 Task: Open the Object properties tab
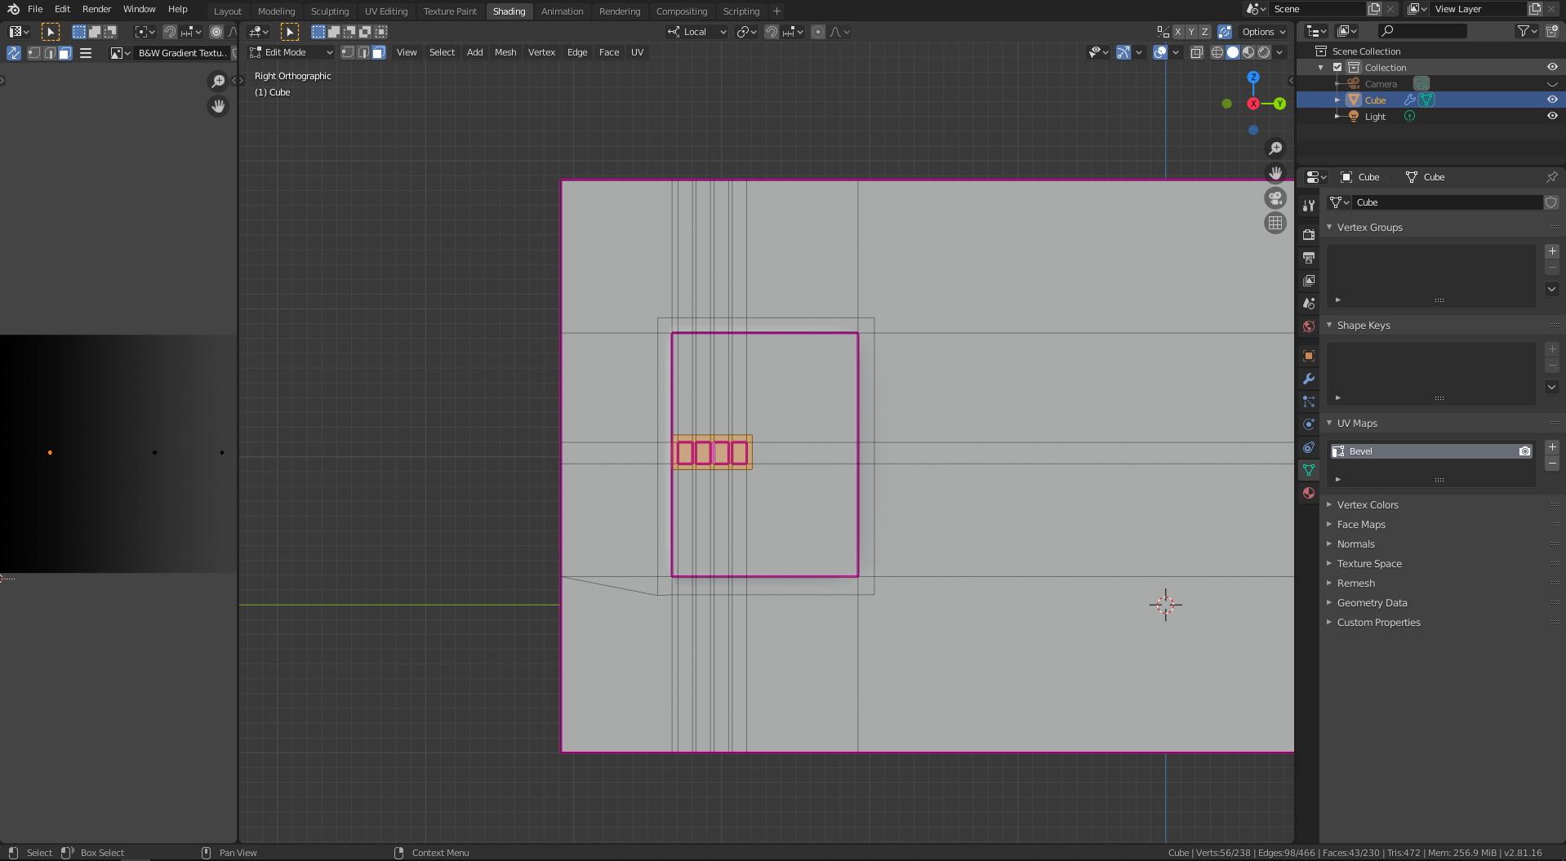[1309, 356]
